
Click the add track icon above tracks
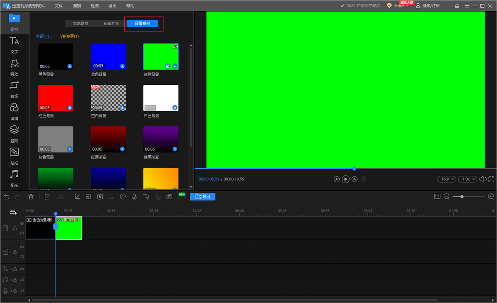(x=13, y=212)
